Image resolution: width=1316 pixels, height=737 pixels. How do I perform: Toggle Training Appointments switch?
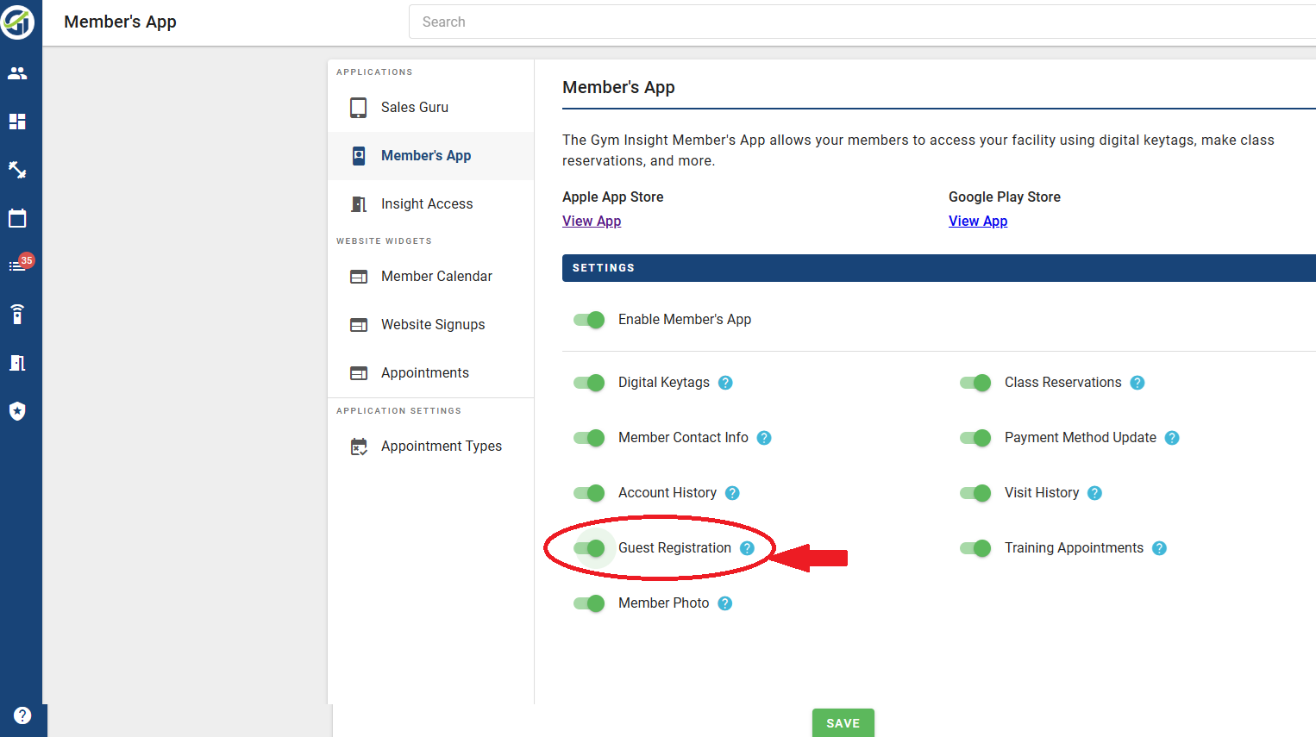coord(975,548)
